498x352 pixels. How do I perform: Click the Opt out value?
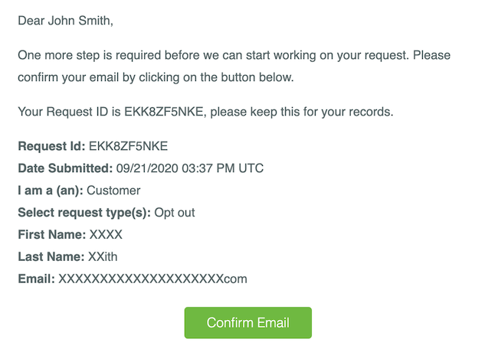tap(175, 213)
